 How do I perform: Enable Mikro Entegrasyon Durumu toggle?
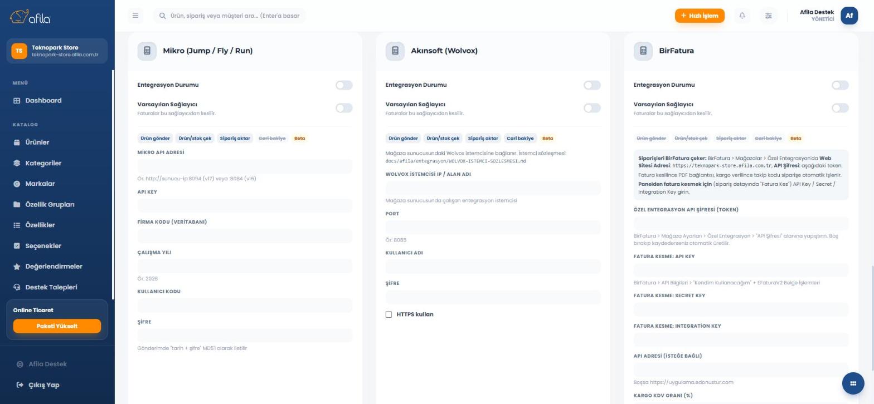(344, 85)
